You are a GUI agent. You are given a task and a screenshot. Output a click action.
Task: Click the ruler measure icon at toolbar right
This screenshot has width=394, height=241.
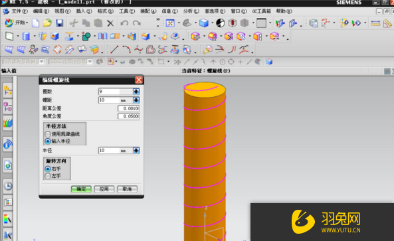375,23
